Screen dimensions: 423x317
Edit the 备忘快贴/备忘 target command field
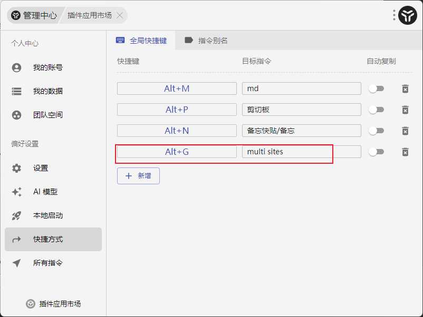(x=301, y=131)
